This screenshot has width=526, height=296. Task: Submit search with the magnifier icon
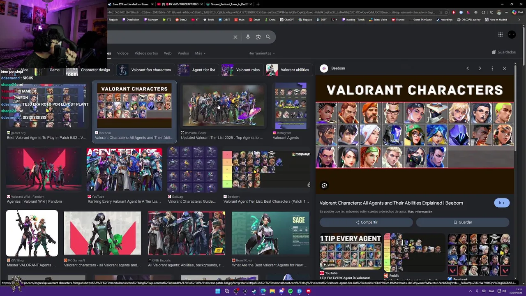coord(268,37)
